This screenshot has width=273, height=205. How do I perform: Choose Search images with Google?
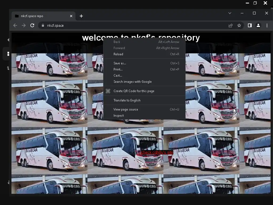point(144,82)
